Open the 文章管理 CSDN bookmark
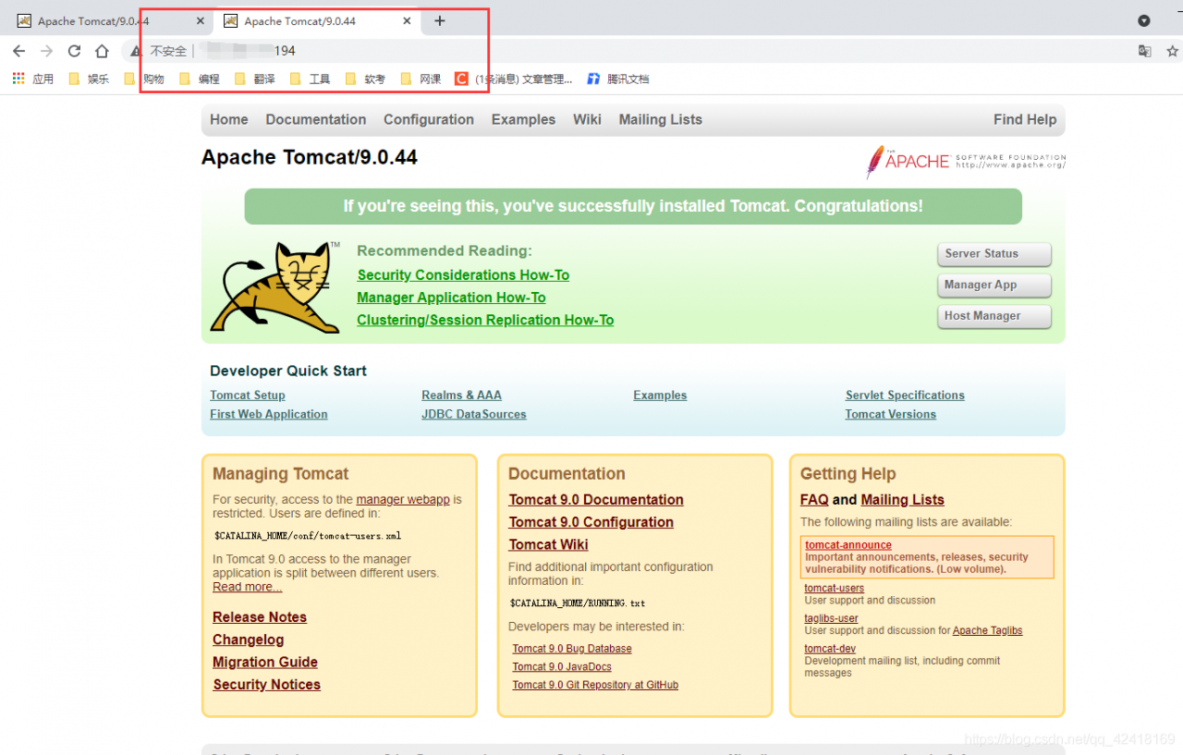Viewport: 1183px width, 755px height. pyautogui.click(x=514, y=79)
